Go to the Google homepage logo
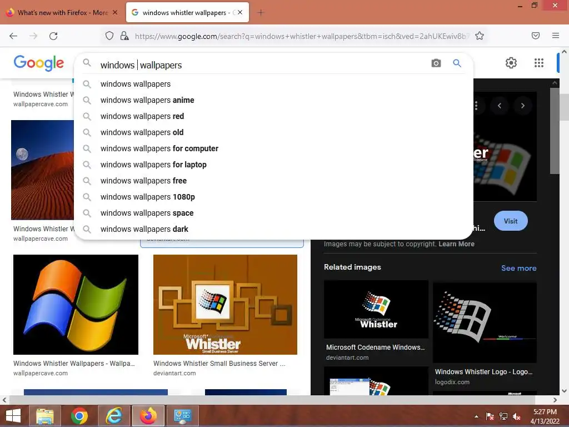Screen dimensions: 569x427 coord(39,63)
